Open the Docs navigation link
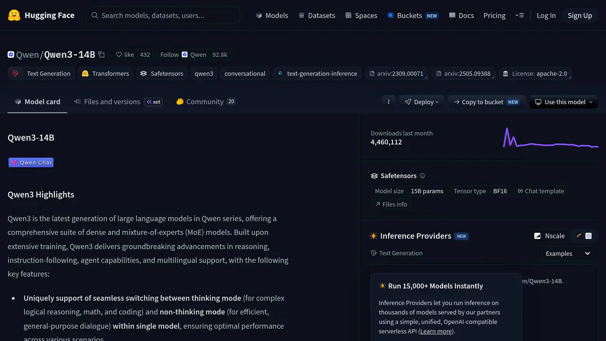 [x=461, y=15]
